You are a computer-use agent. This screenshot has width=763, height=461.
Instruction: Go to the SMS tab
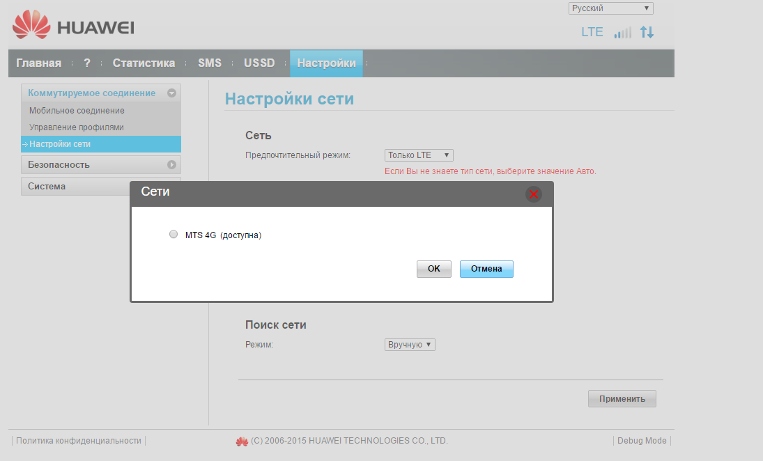(209, 63)
